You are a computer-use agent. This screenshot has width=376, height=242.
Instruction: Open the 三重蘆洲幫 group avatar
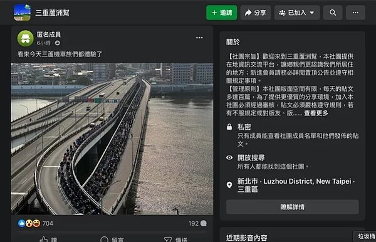tap(23, 13)
